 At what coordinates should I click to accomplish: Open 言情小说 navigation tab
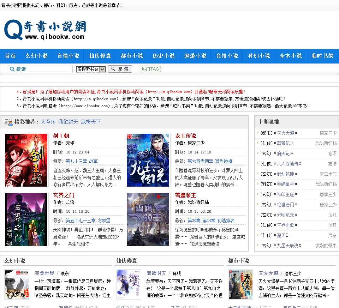(68, 56)
